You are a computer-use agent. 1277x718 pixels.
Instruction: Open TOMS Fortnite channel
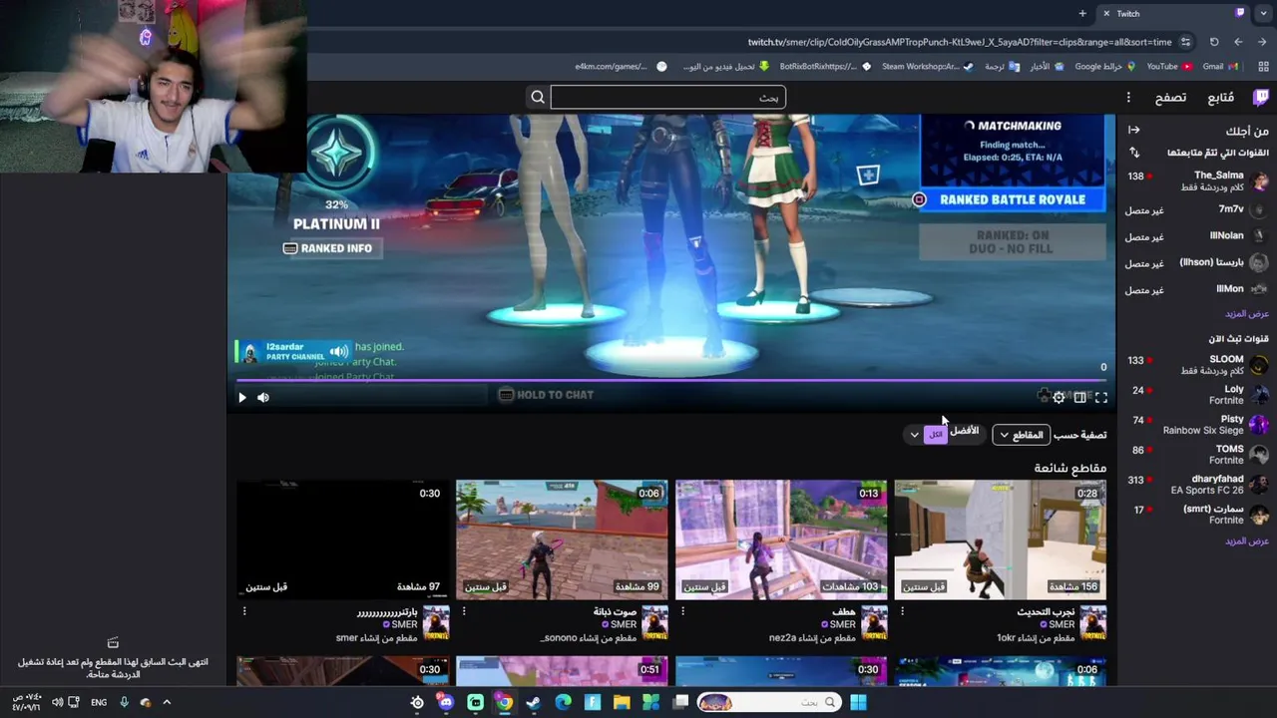tap(1197, 455)
